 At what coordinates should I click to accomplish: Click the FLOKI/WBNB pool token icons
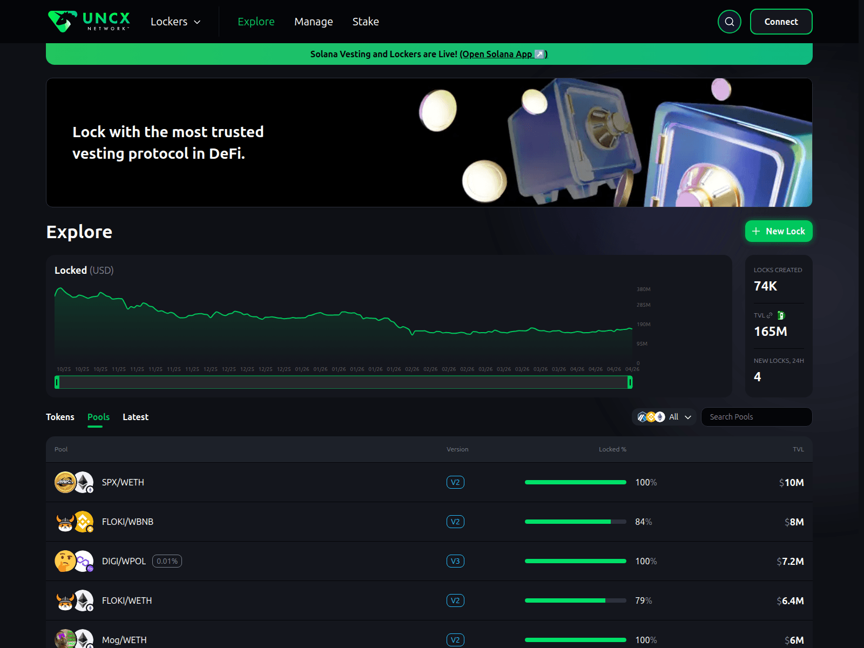point(74,522)
